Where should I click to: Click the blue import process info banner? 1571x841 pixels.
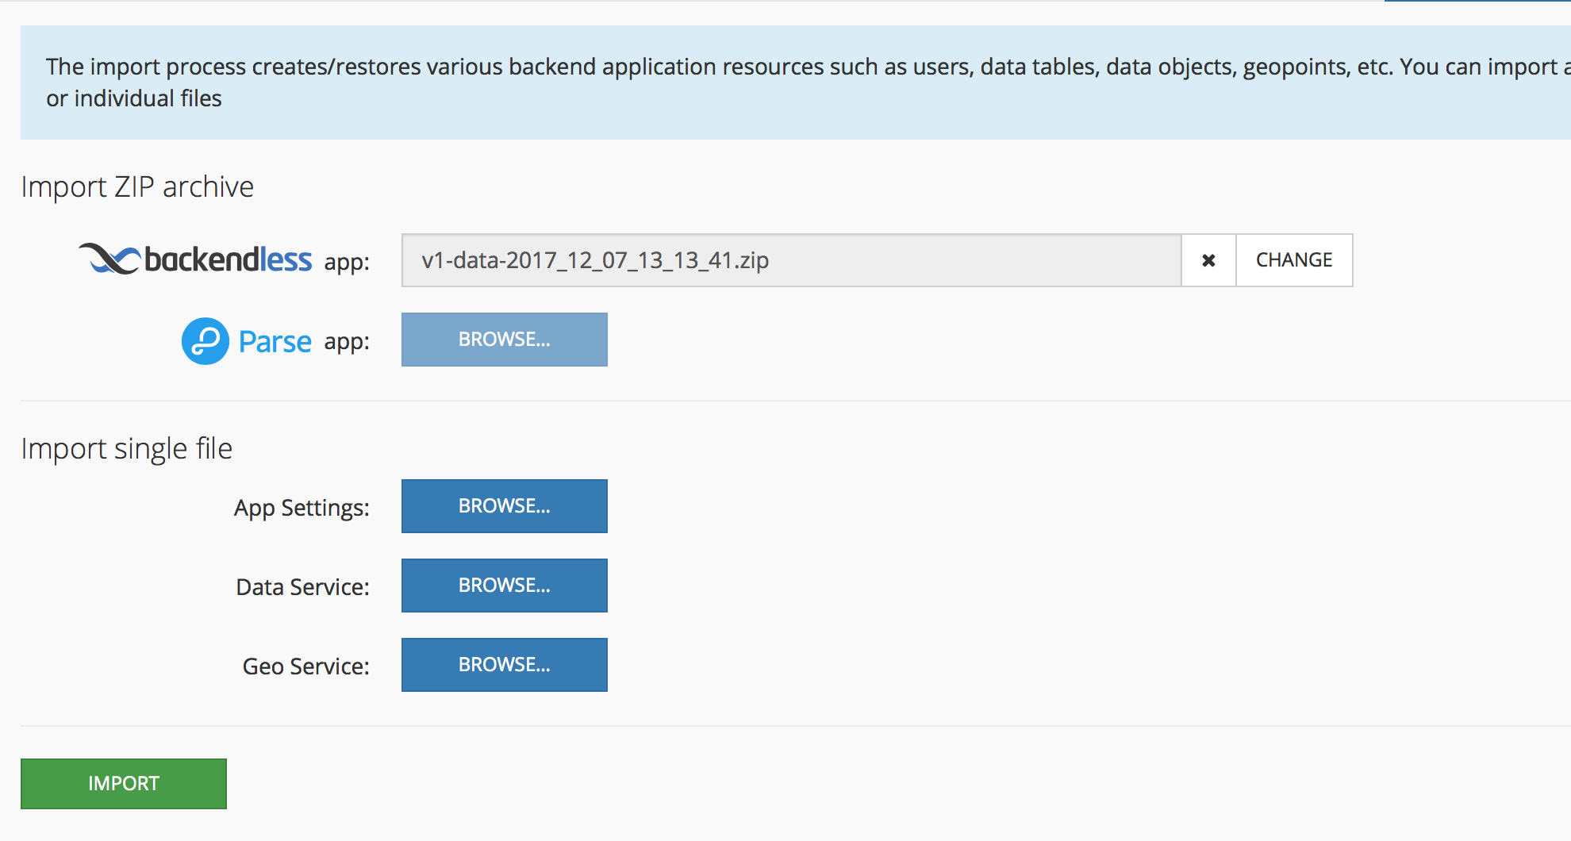793,83
